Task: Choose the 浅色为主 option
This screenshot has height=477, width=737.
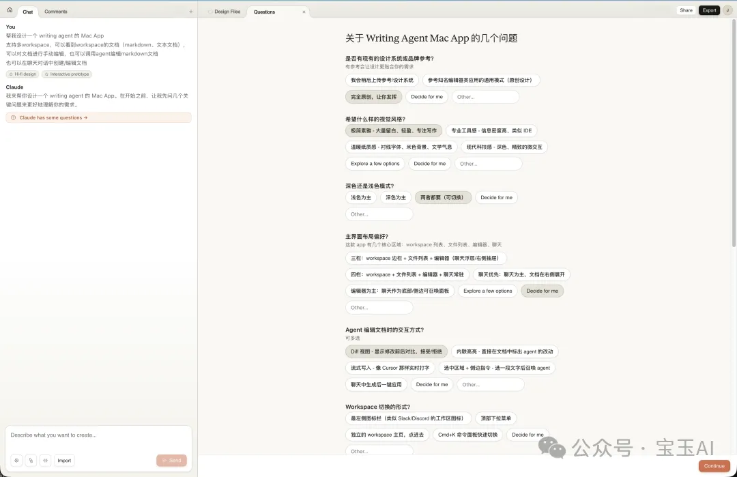Action: click(361, 197)
